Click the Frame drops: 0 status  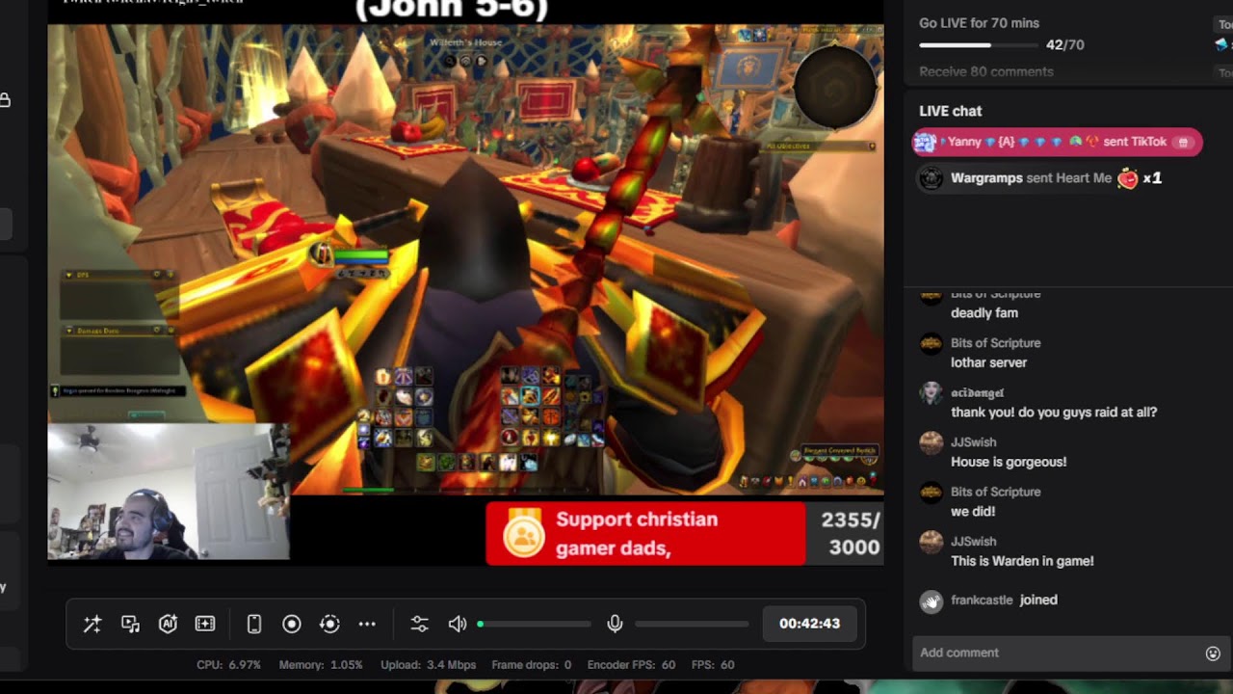pyautogui.click(x=532, y=665)
